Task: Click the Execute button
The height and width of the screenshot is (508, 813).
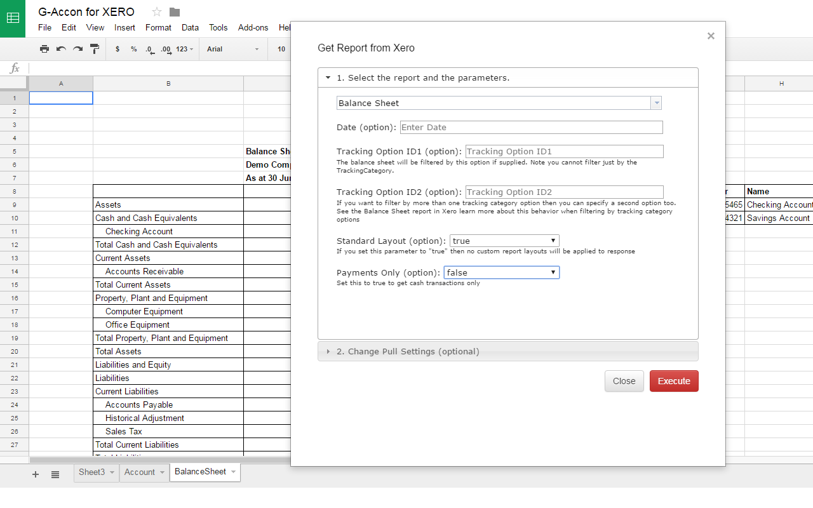Action: pos(674,381)
